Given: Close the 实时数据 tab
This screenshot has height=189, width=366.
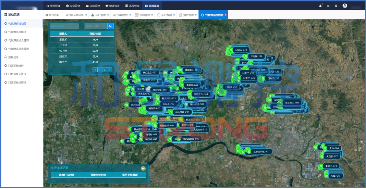Looking at the screenshot, I should (x=174, y=15).
